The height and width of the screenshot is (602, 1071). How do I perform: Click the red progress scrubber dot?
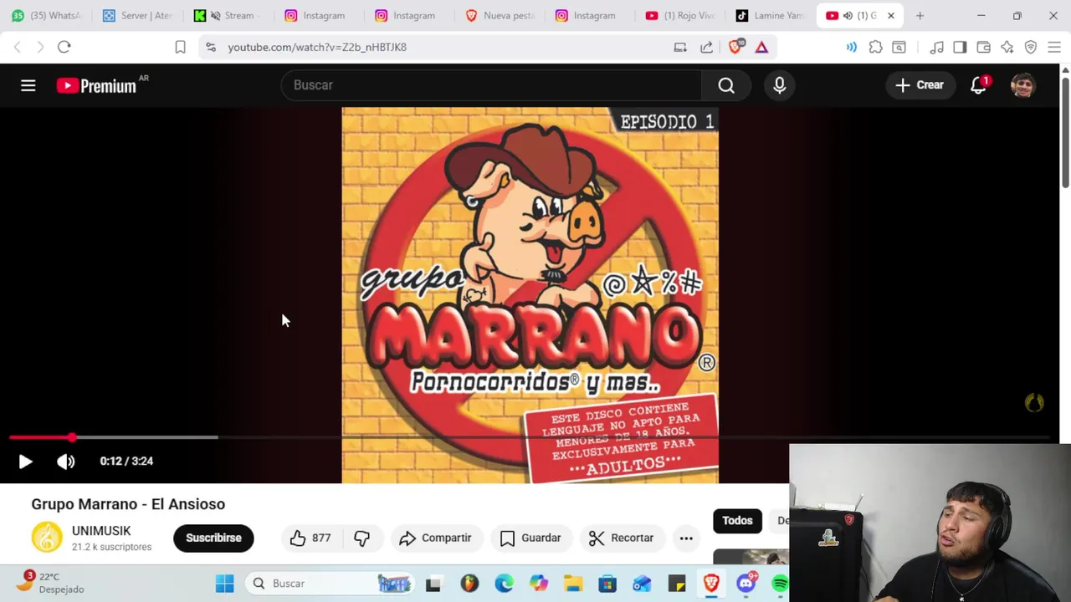(72, 437)
